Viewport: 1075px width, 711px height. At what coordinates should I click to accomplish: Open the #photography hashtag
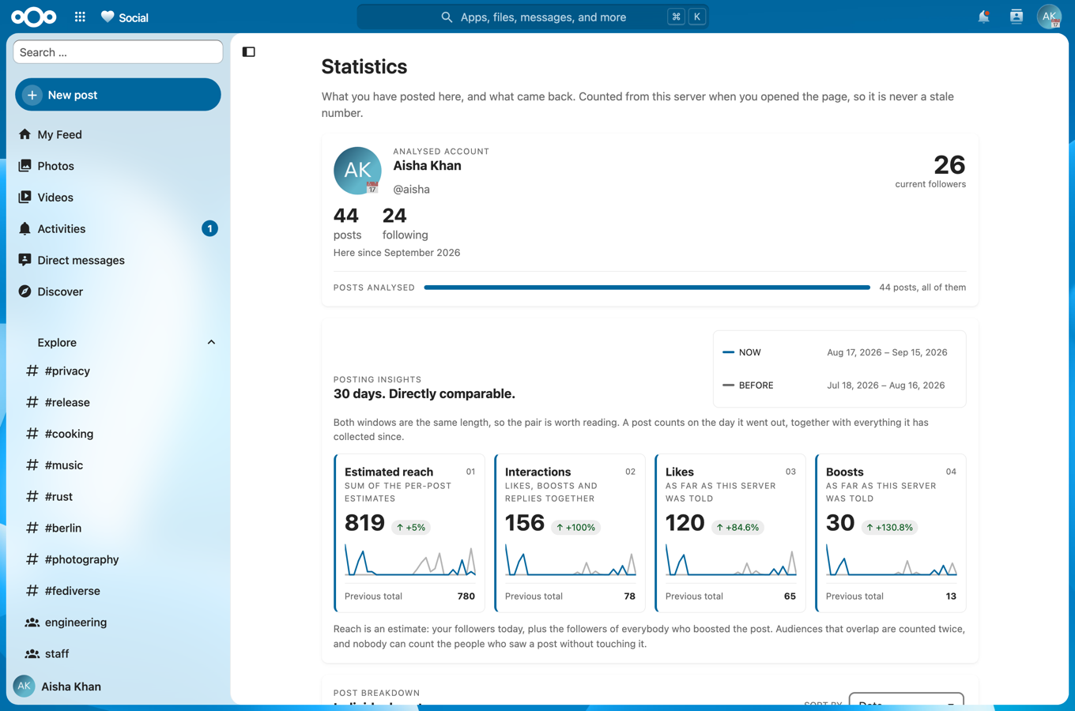click(x=118, y=559)
